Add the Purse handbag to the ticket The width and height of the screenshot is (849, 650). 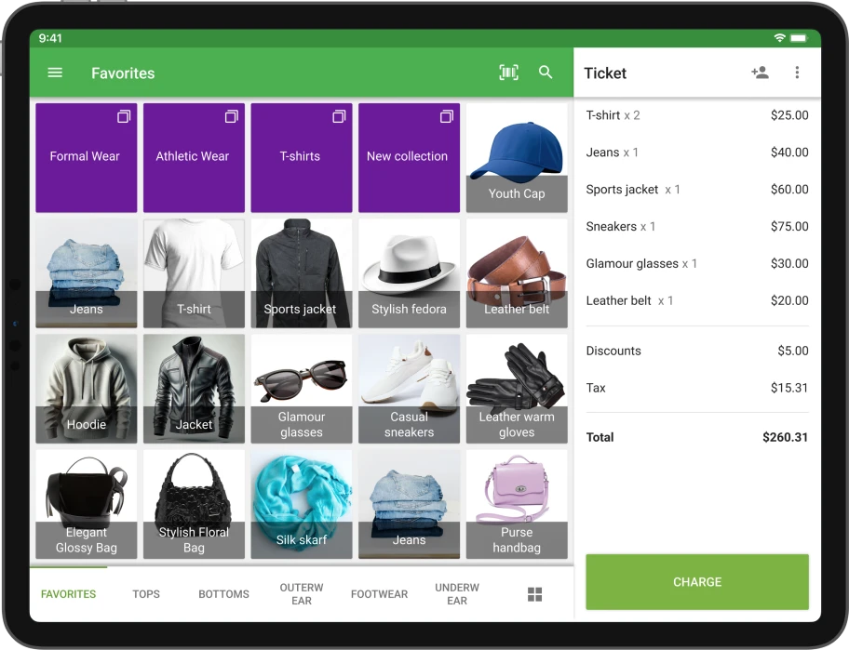[516, 503]
